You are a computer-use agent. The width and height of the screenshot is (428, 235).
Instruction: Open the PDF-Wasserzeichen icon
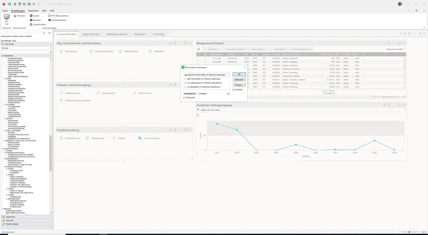50,16
